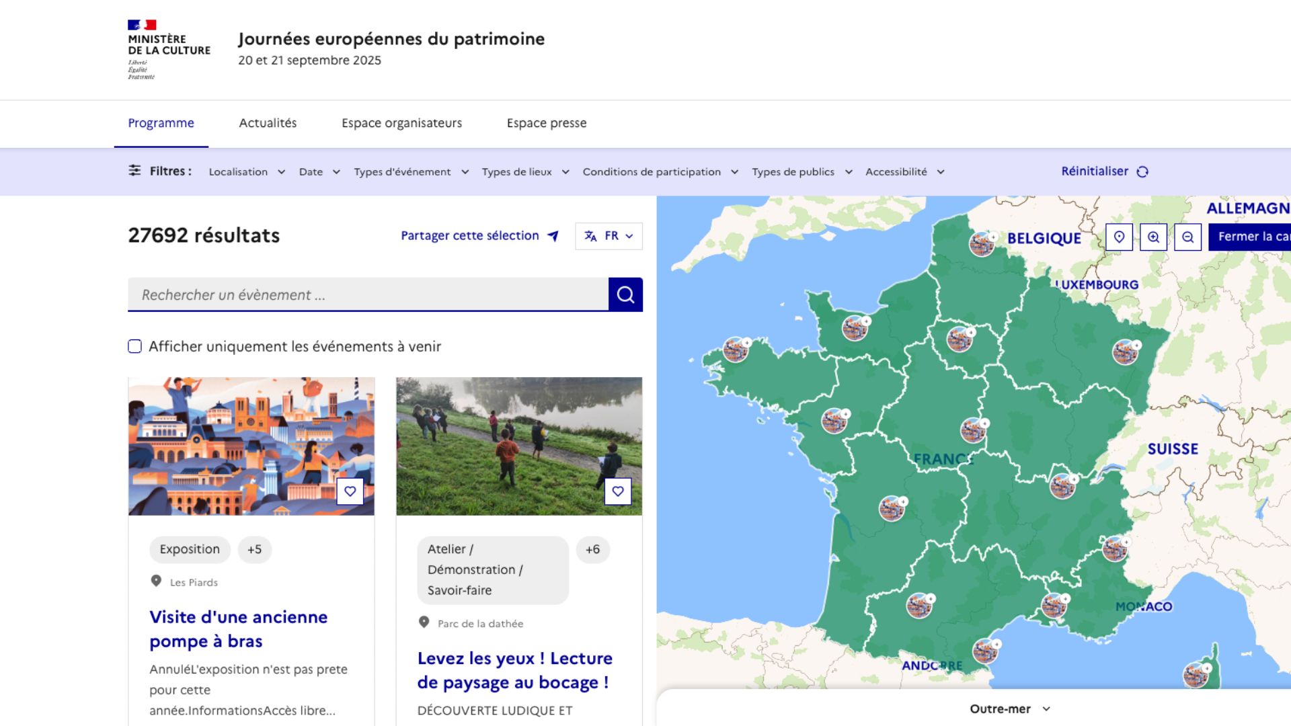Open the colorful city illustration thumbnail

(x=251, y=446)
